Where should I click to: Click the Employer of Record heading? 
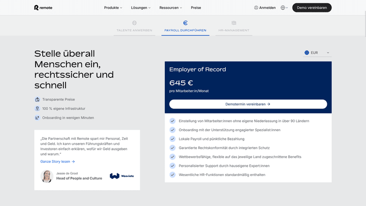click(x=197, y=69)
